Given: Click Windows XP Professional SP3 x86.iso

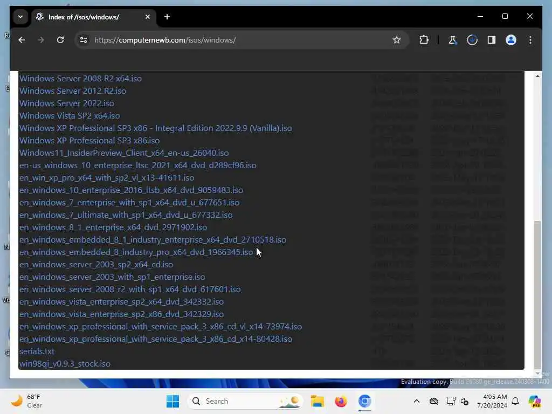Looking at the screenshot, I should (89, 141).
